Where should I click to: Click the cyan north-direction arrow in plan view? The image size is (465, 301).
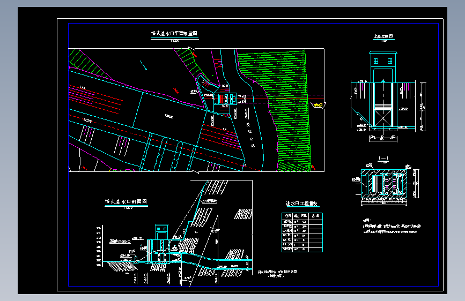click(144, 65)
